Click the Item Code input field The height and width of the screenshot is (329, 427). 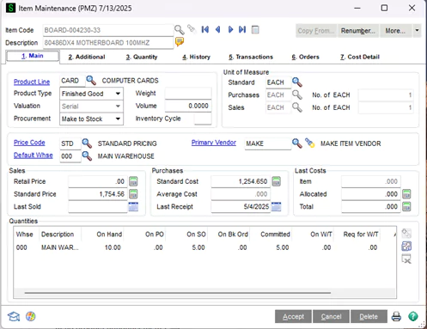click(108, 30)
